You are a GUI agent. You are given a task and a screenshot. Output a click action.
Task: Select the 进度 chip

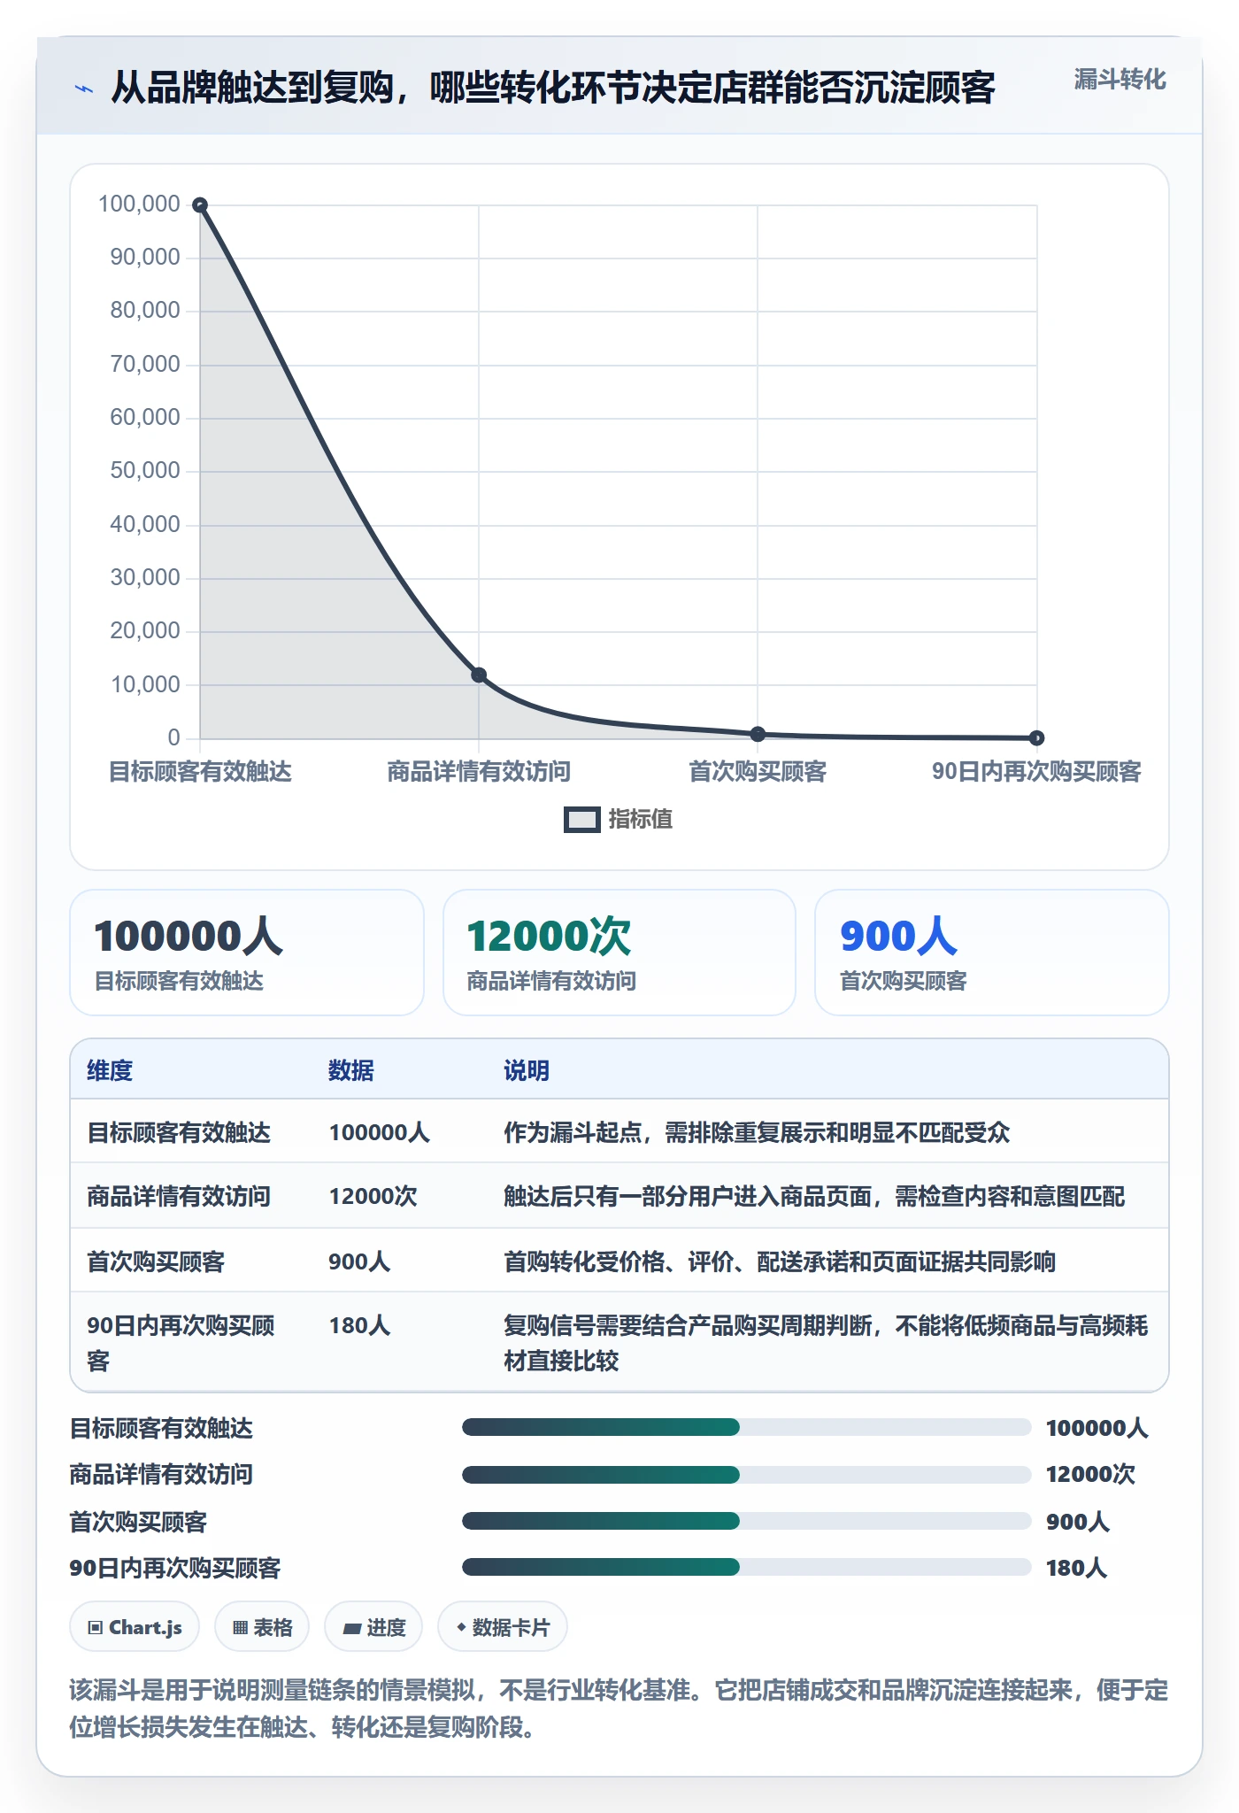point(373,1627)
